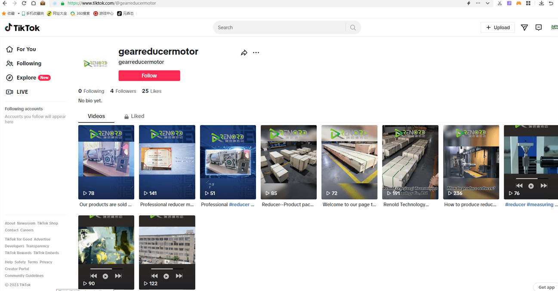Open the Privacy footer link
558x291 pixels.
46,262
